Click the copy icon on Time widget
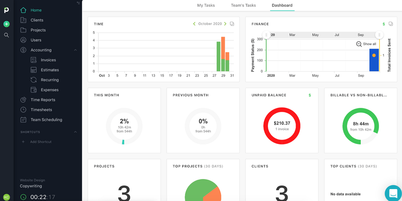The image size is (402, 201). [x=232, y=24]
